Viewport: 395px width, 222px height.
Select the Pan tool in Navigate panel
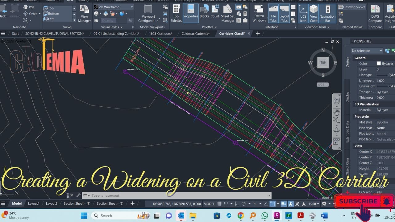pos(29,7)
